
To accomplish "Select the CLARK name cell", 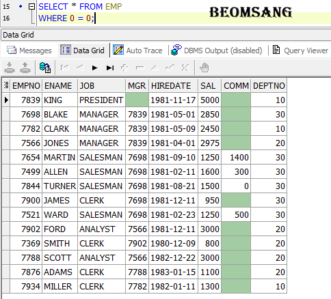I will click(60, 128).
